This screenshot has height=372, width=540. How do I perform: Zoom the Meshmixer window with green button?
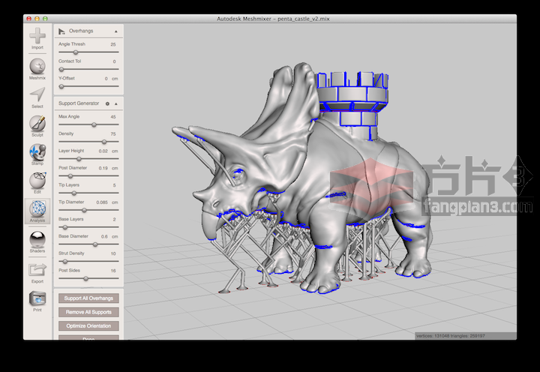[x=45, y=19]
